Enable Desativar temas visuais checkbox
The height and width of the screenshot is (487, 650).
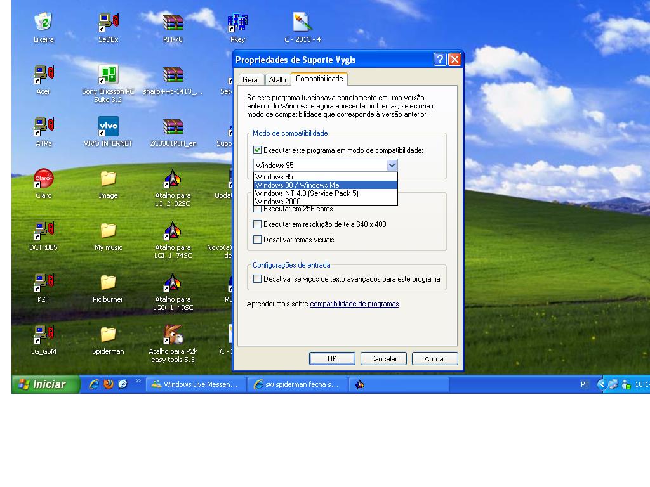click(258, 239)
